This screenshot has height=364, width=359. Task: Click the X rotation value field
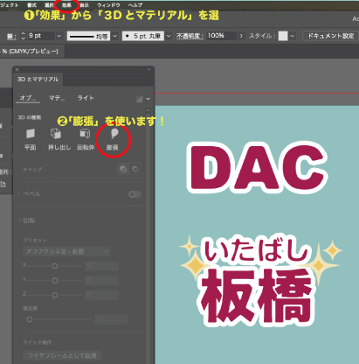click(x=101, y=266)
